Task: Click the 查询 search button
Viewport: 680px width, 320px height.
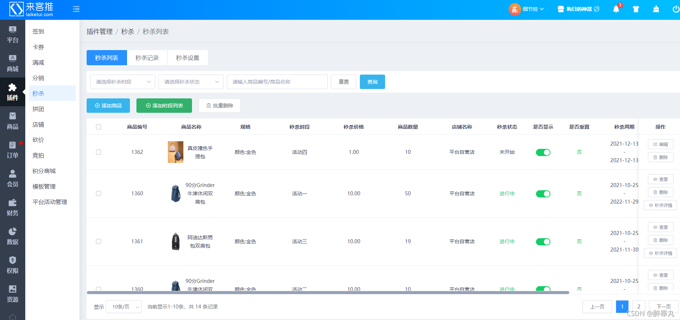Action: click(372, 82)
